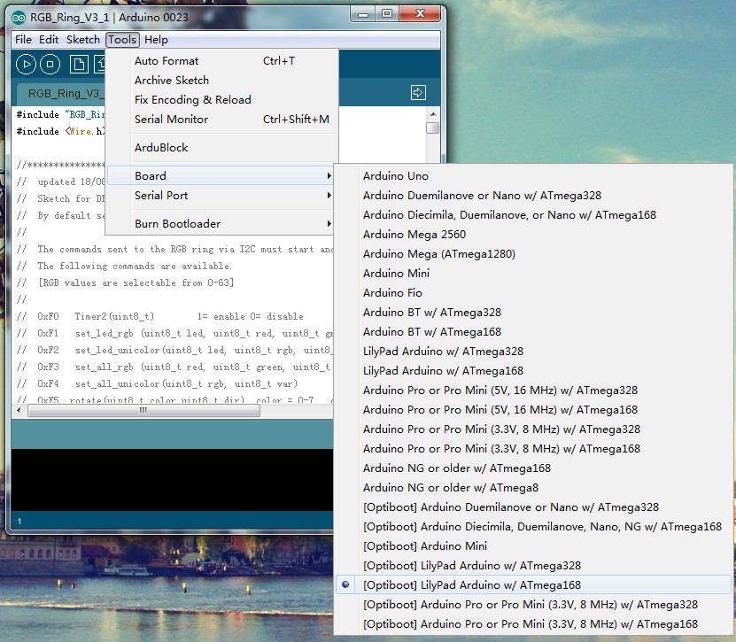
Task: Click line number 1 in status bar
Action: pyautogui.click(x=19, y=521)
